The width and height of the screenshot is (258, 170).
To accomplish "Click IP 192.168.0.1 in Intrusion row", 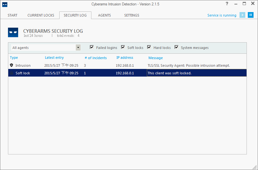I will tap(125, 65).
